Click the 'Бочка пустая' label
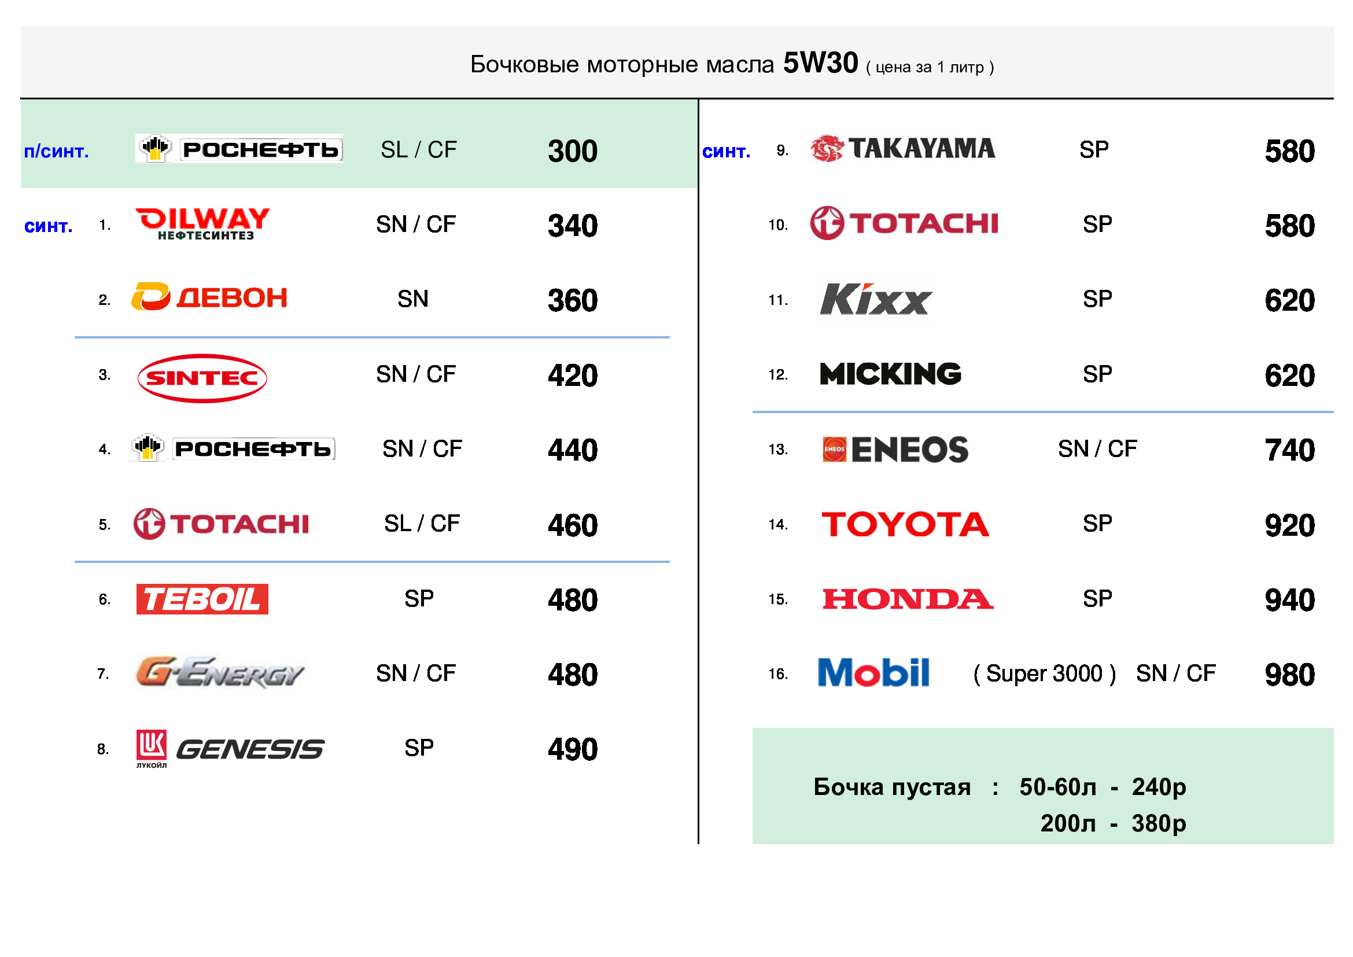This screenshot has height=957, width=1353. pyautogui.click(x=892, y=788)
